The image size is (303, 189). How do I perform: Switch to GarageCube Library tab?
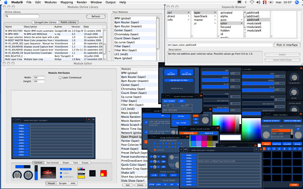pos(45,22)
